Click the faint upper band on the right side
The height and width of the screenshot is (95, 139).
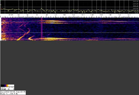[x=114, y=21]
